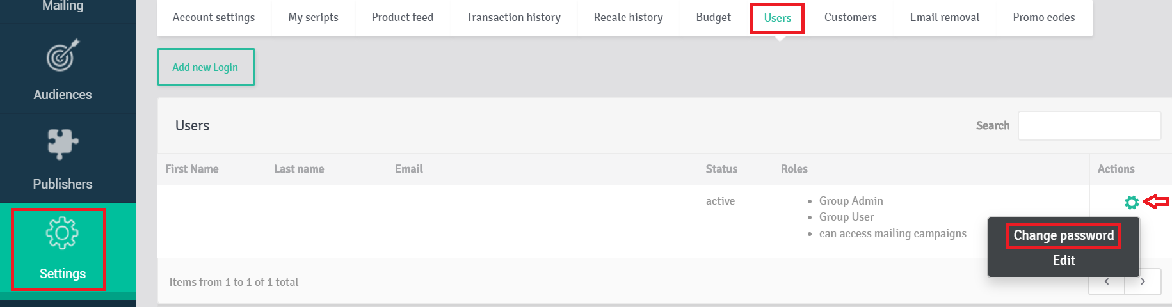Open the Promo codes tab
This screenshot has width=1172, height=307.
pos(1043,17)
